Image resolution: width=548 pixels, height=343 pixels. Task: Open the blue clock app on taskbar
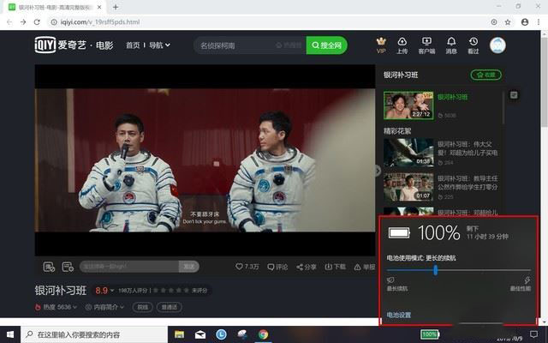coord(221,334)
